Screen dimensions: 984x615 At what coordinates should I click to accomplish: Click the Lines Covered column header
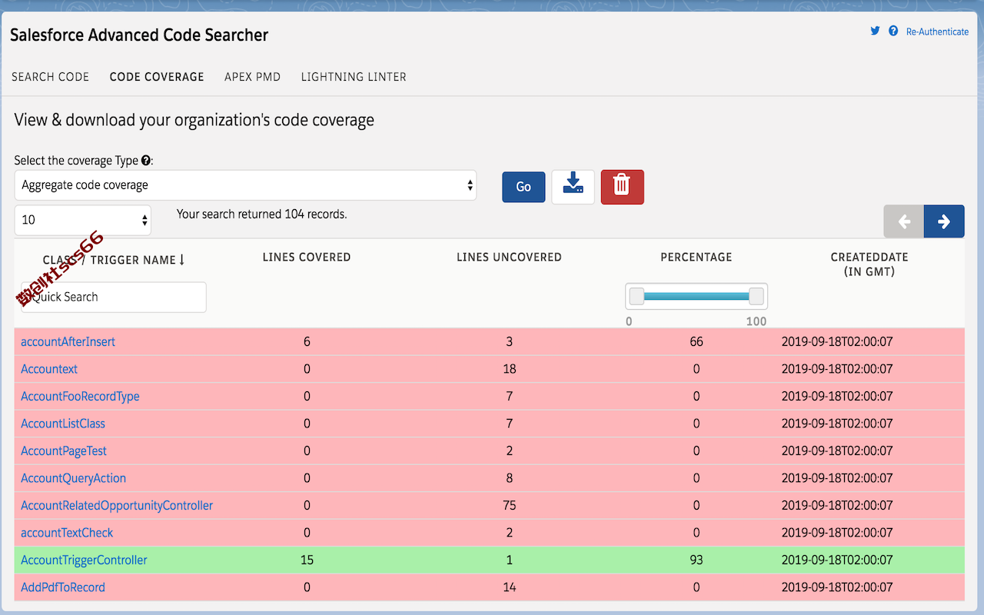[307, 258]
